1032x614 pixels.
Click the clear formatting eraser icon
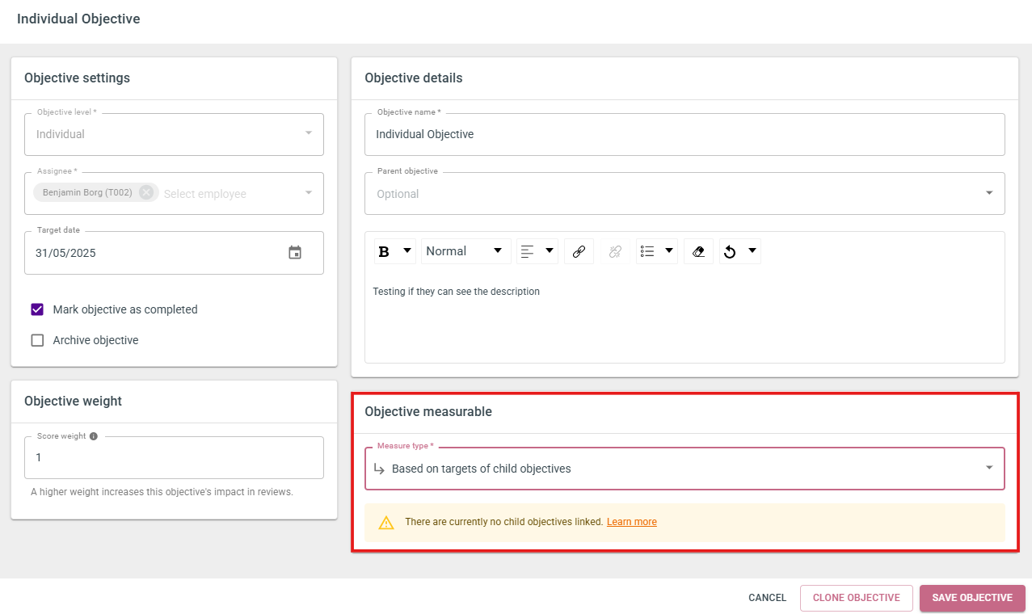tap(698, 251)
